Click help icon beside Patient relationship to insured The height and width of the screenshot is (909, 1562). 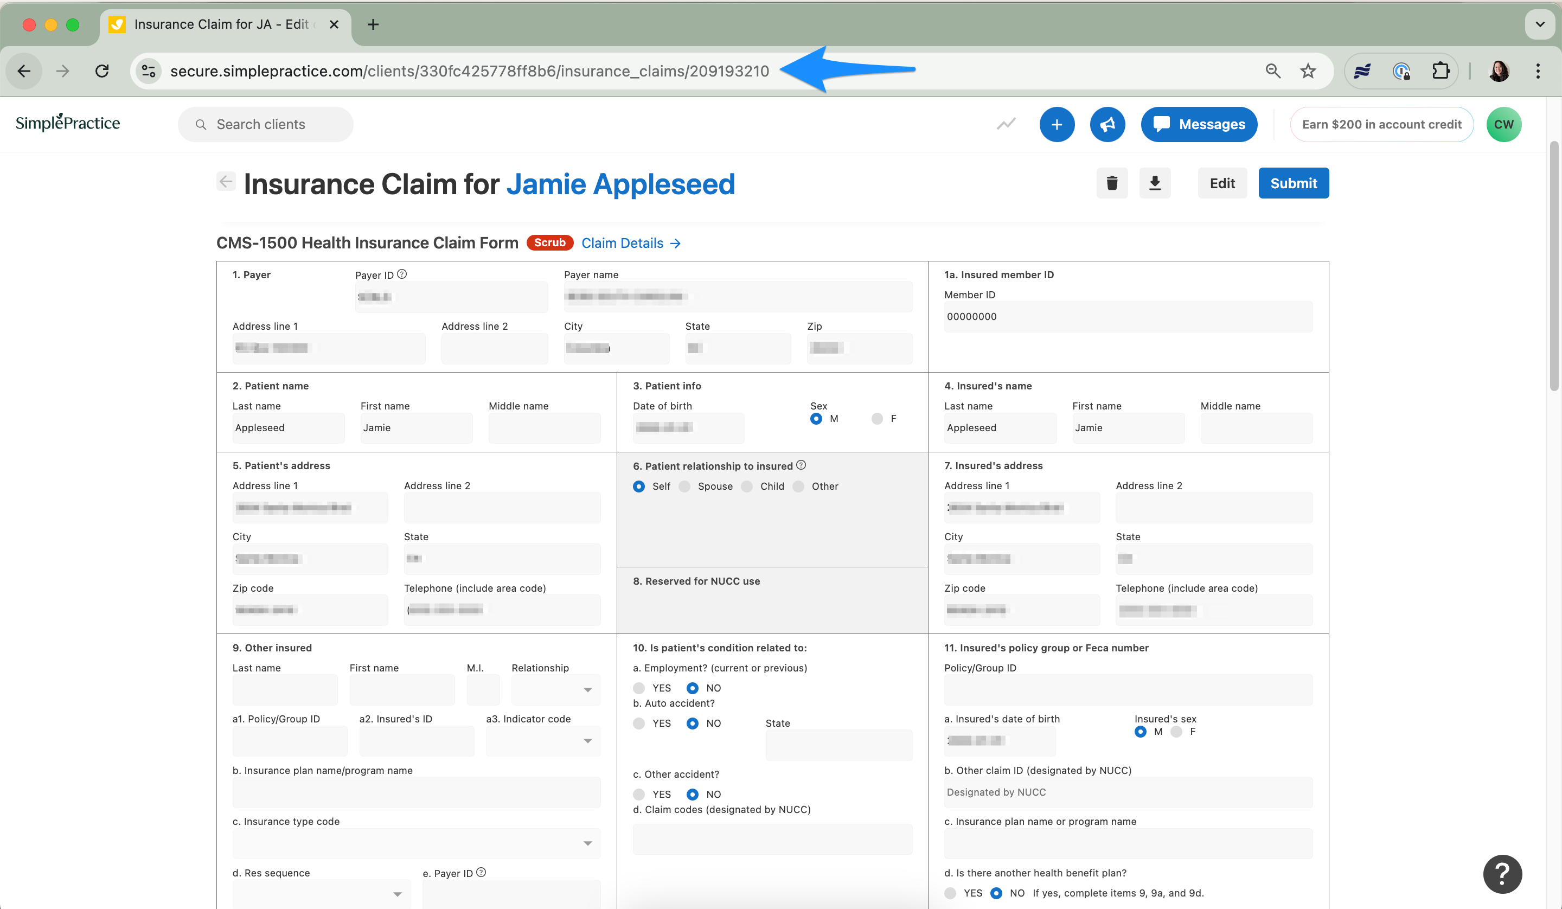[x=801, y=465]
